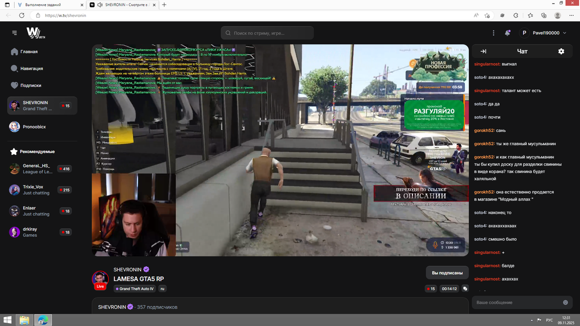Open the tab actions menu icon
Screen dimensions: 580x326
click(x=7, y=5)
